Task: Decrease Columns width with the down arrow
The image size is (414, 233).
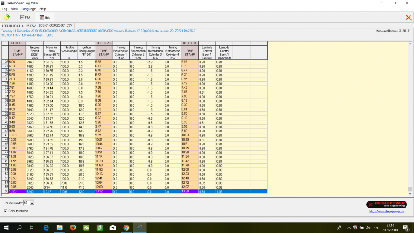Action: (x=32, y=204)
